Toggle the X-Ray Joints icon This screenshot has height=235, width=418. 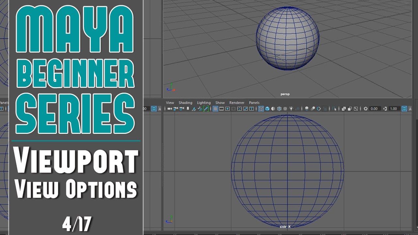point(356,109)
